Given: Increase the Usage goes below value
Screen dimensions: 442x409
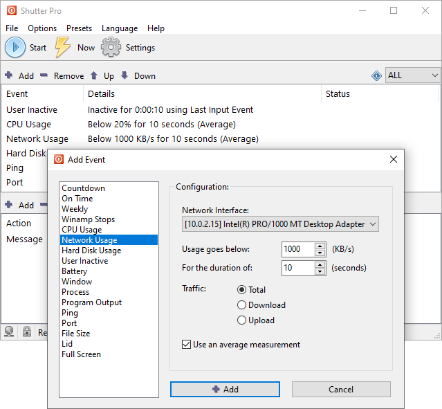Looking at the screenshot, I should click(320, 246).
